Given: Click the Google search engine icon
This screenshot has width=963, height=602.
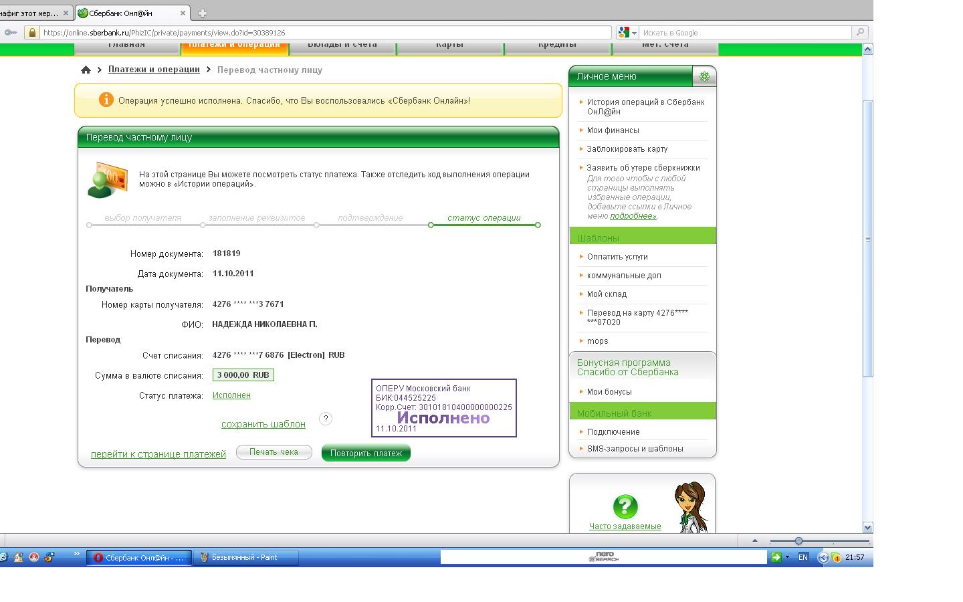Looking at the screenshot, I should pos(623,32).
